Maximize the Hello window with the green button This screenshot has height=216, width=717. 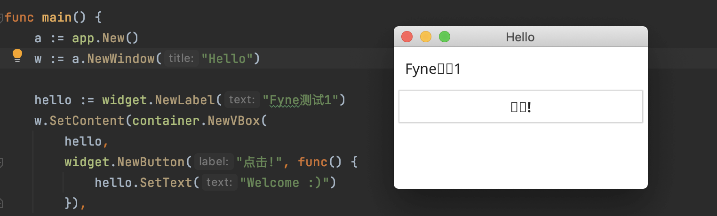[x=445, y=37]
